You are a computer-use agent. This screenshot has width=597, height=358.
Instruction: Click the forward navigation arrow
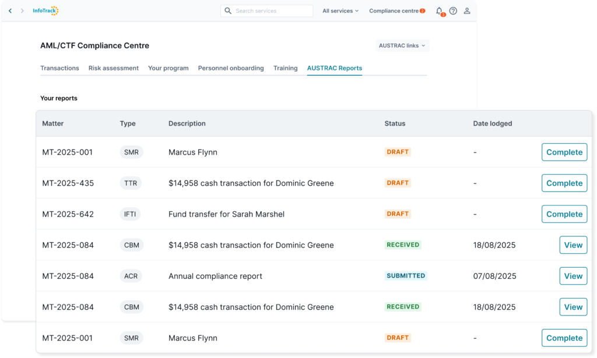22,11
